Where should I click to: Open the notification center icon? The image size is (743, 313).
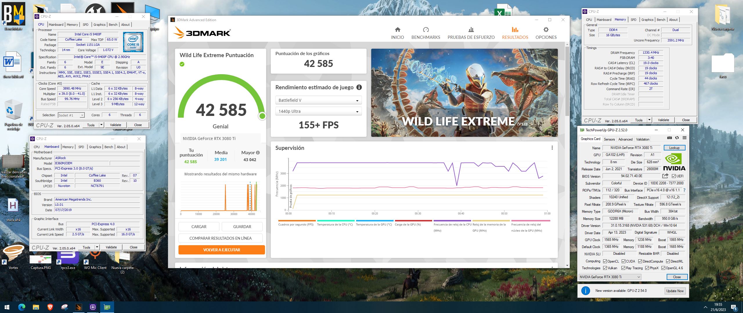[x=734, y=307]
